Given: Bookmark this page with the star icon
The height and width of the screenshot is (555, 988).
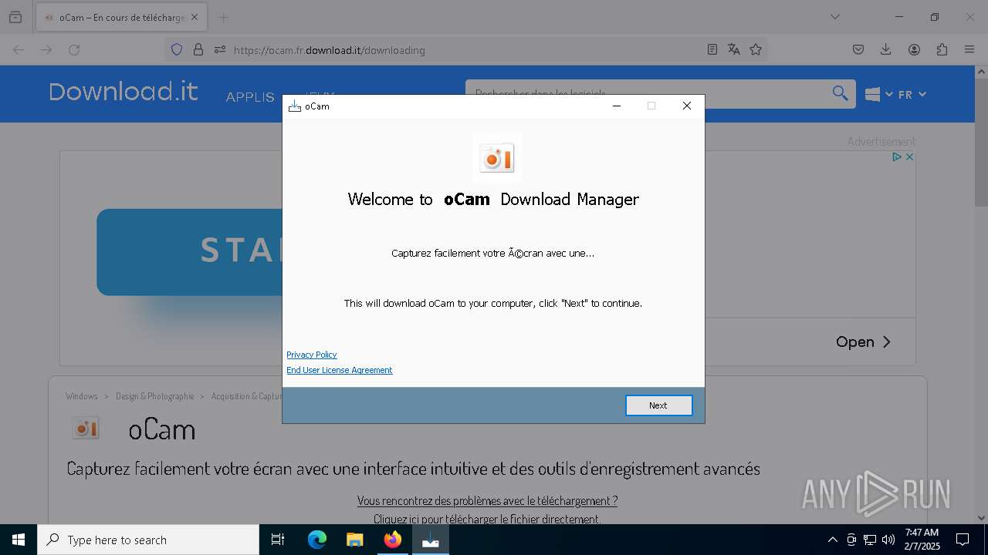Looking at the screenshot, I should [x=756, y=49].
